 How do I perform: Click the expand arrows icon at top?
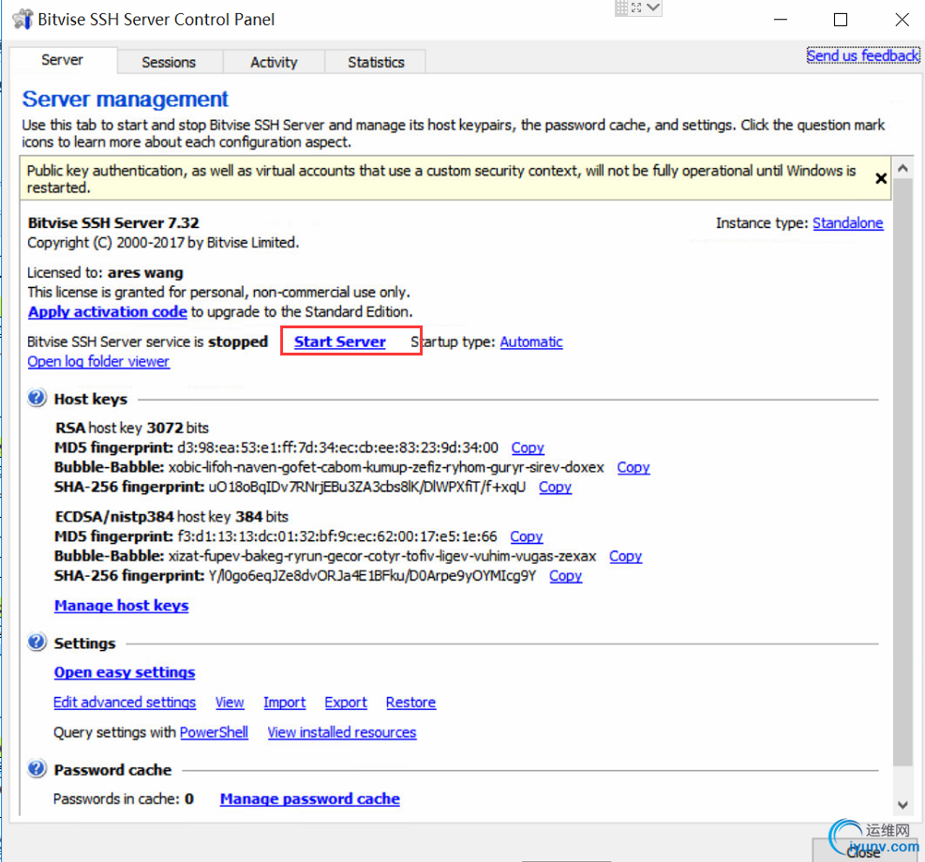pyautogui.click(x=636, y=8)
